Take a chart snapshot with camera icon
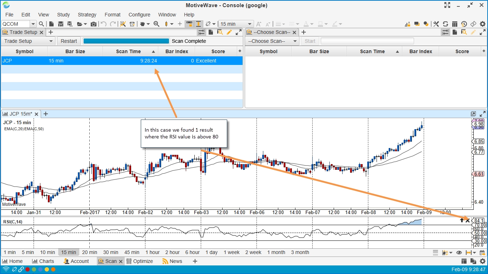Screen dimensions: 488x274 coord(94,24)
